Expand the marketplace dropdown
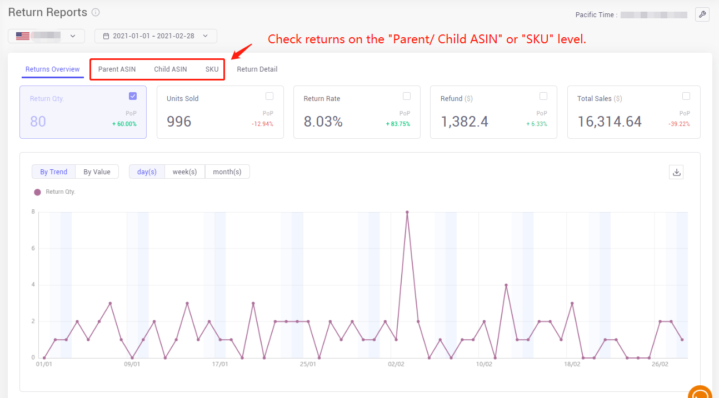This screenshot has height=398, width=719. click(73, 36)
